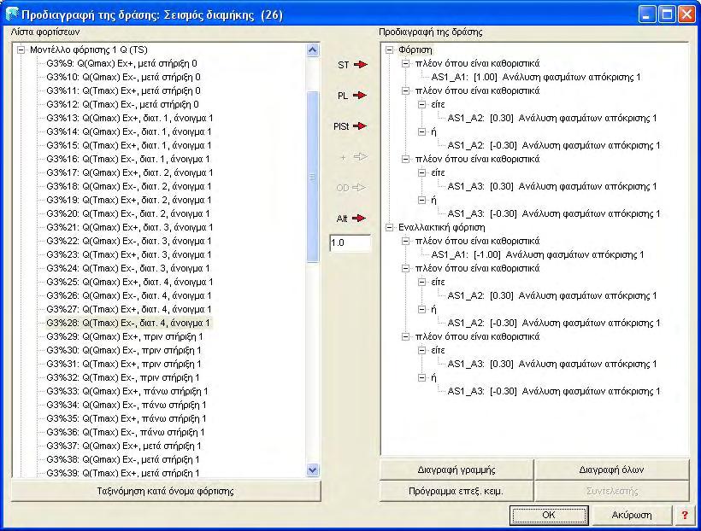Collapse the Μοντέλλο φόρτισης 1 Q (TS) node
The height and width of the screenshot is (531, 701).
[x=21, y=50]
